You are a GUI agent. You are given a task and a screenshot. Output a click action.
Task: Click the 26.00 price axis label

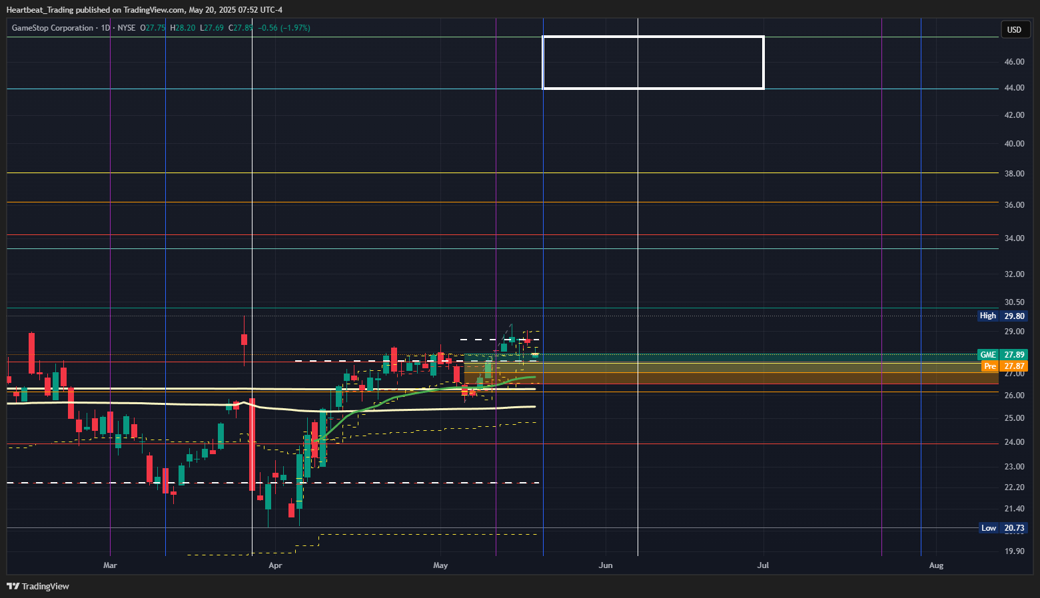tap(1014, 396)
